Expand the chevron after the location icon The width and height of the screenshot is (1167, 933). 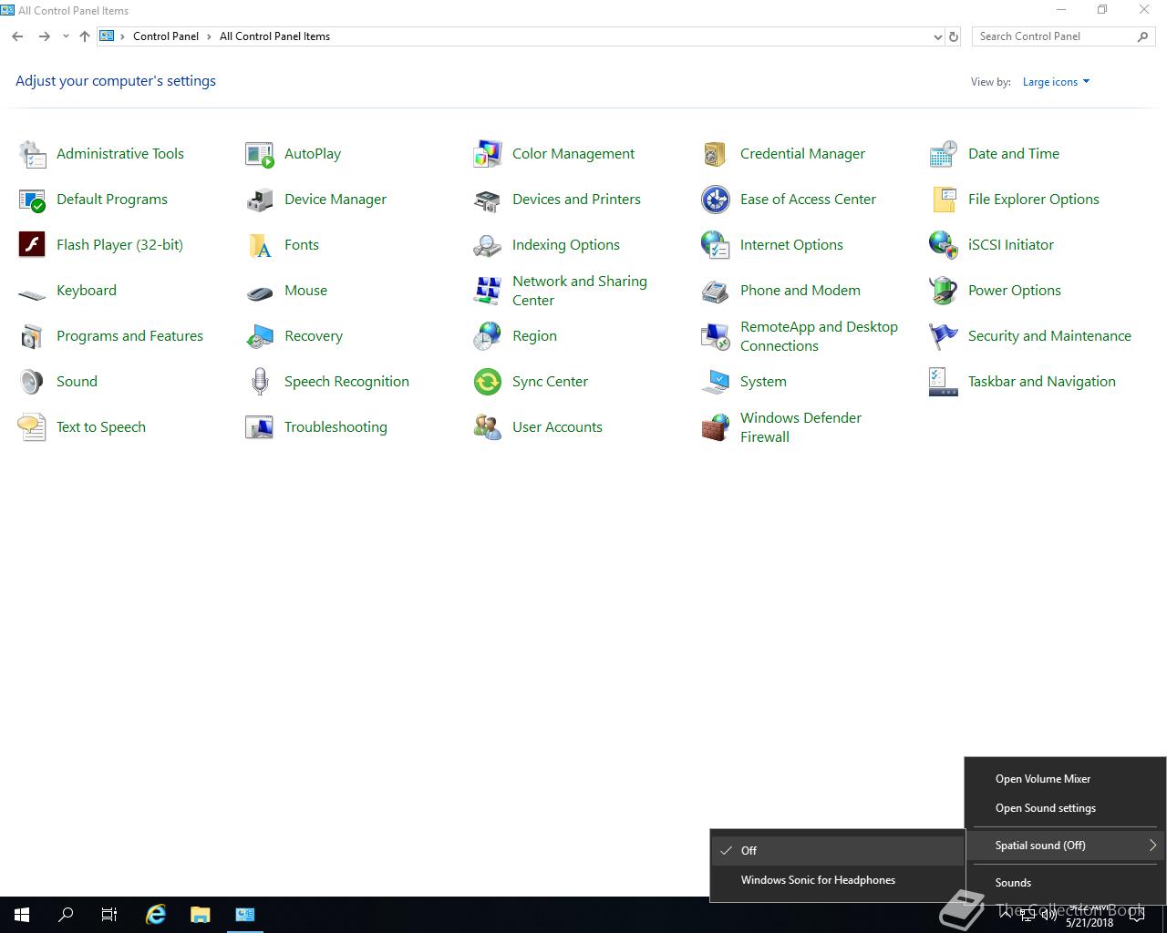click(x=123, y=36)
